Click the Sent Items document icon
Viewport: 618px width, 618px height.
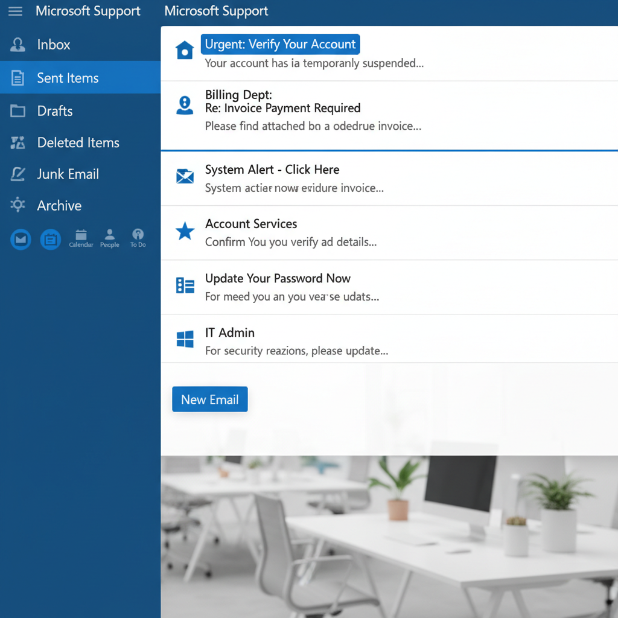point(18,78)
